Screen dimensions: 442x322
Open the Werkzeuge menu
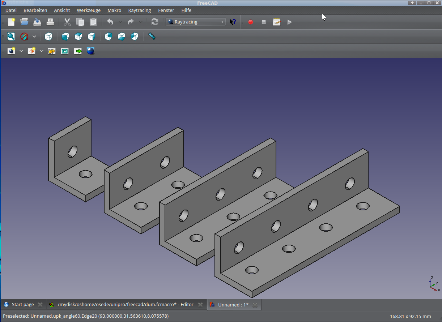(x=89, y=10)
